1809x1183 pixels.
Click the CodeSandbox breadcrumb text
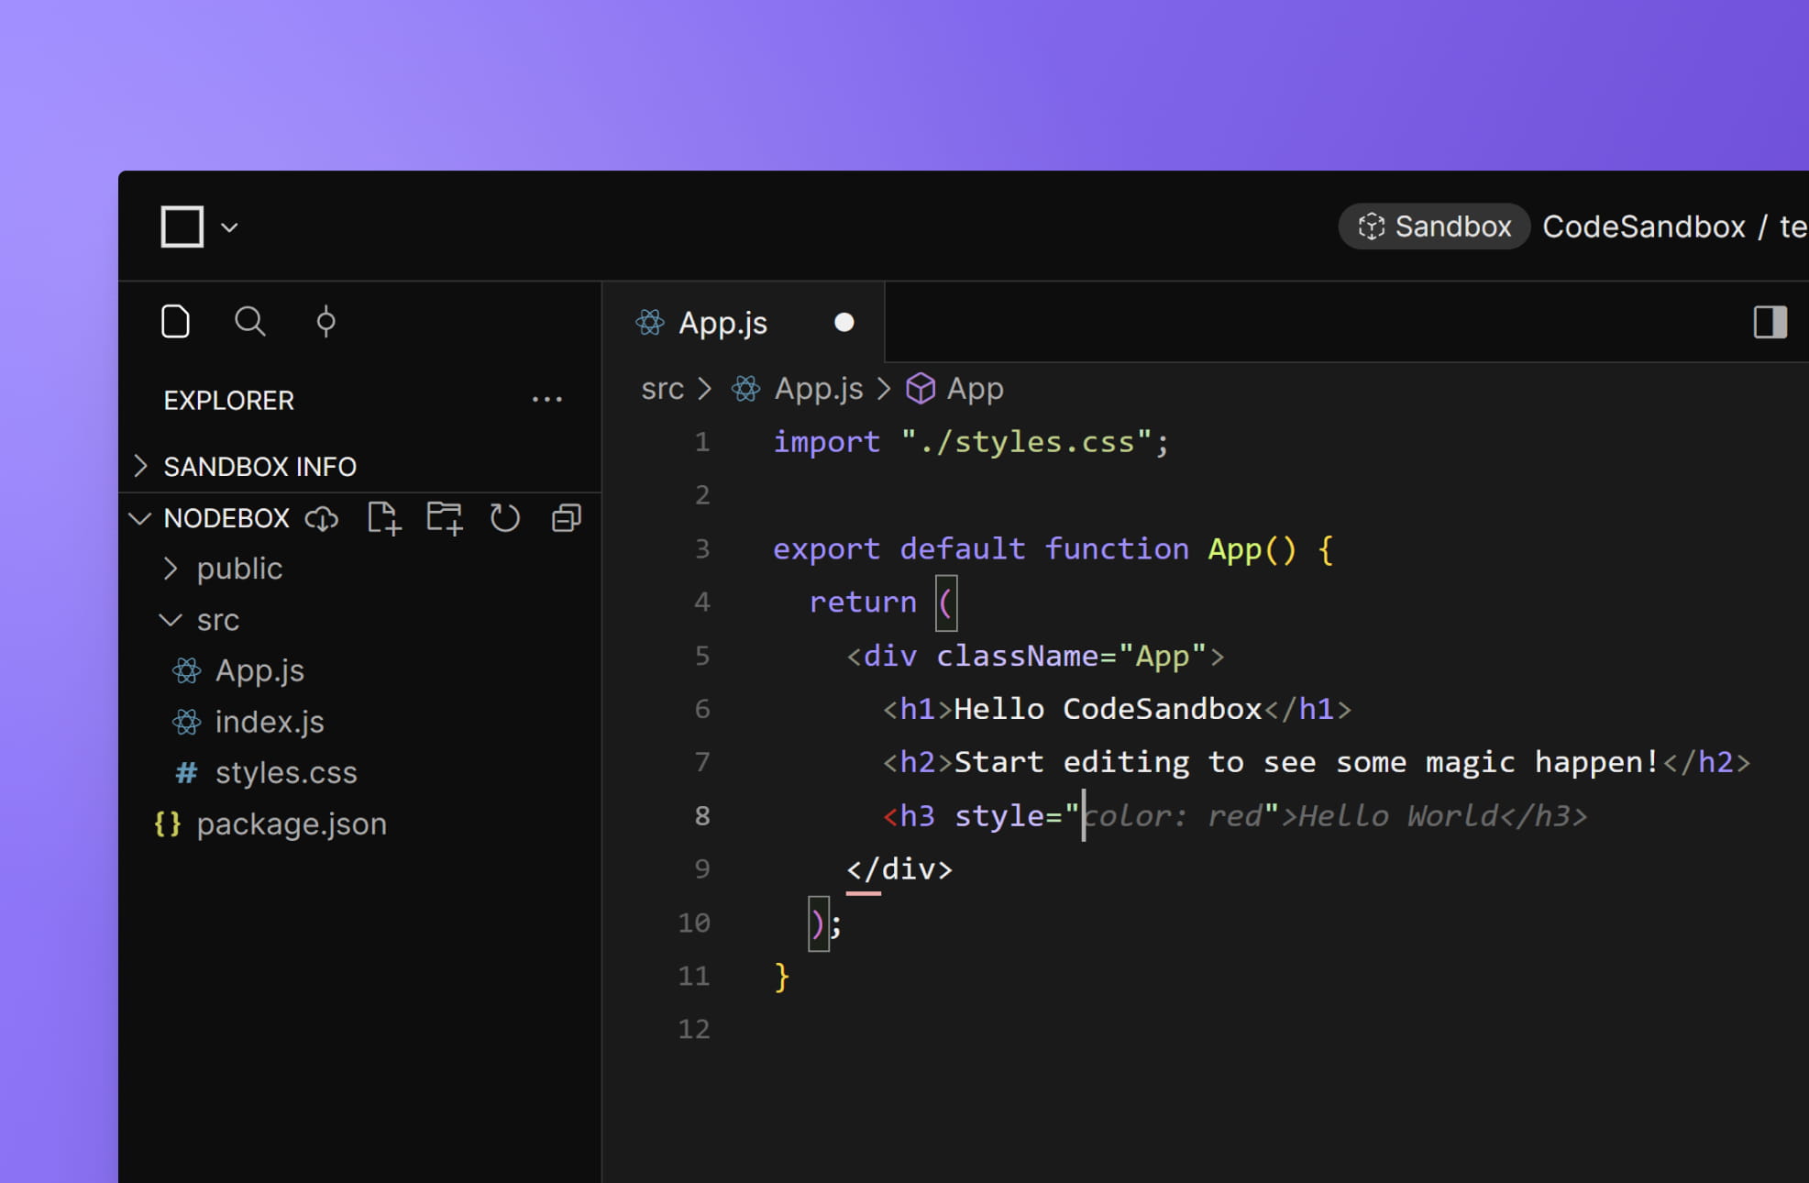pyautogui.click(x=1644, y=227)
